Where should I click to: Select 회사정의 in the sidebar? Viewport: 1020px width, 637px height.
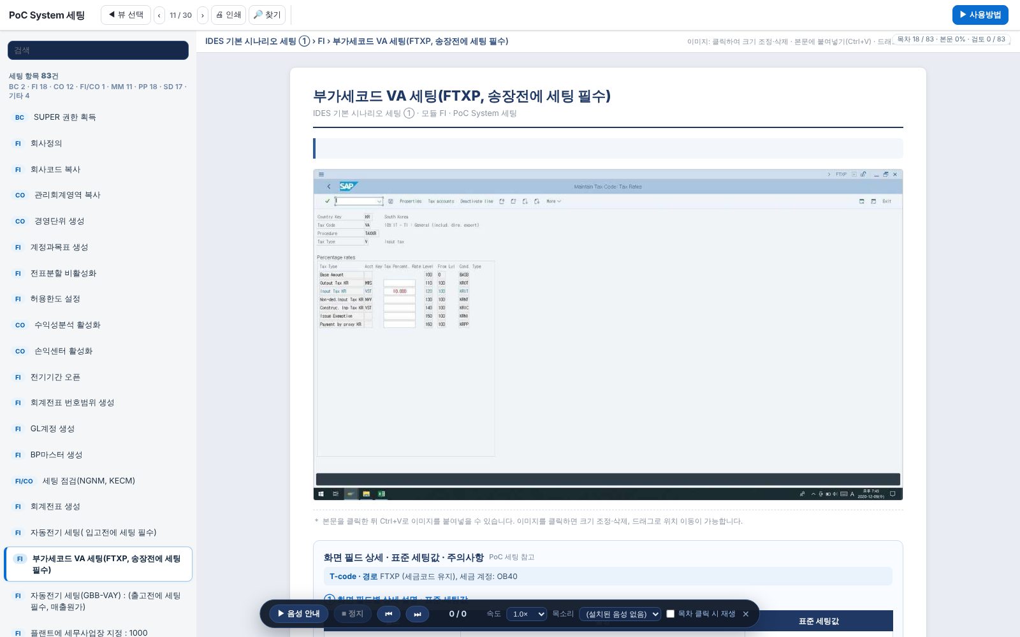[98, 143]
